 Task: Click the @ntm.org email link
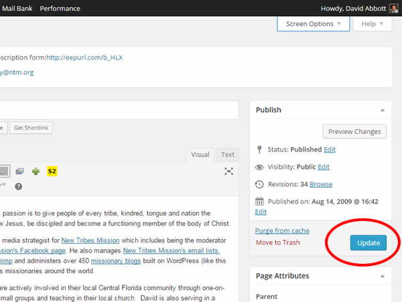tap(17, 72)
